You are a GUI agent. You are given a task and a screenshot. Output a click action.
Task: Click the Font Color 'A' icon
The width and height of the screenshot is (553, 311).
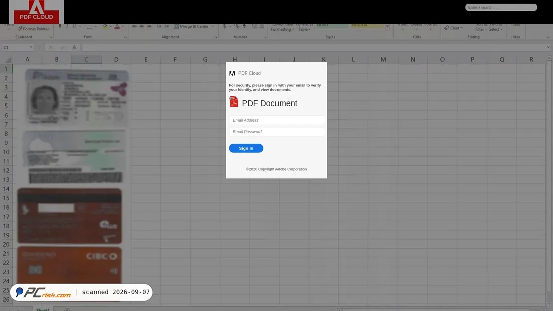tap(117, 26)
